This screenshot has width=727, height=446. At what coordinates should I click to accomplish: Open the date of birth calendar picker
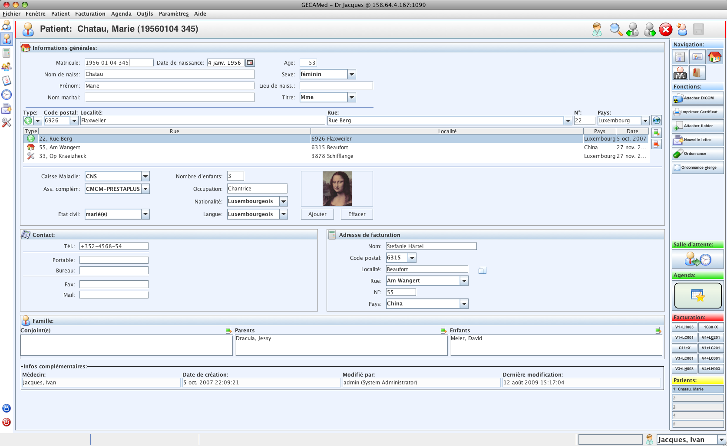tap(250, 63)
